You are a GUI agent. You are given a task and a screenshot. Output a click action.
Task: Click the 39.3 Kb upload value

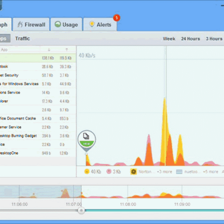(66, 67)
